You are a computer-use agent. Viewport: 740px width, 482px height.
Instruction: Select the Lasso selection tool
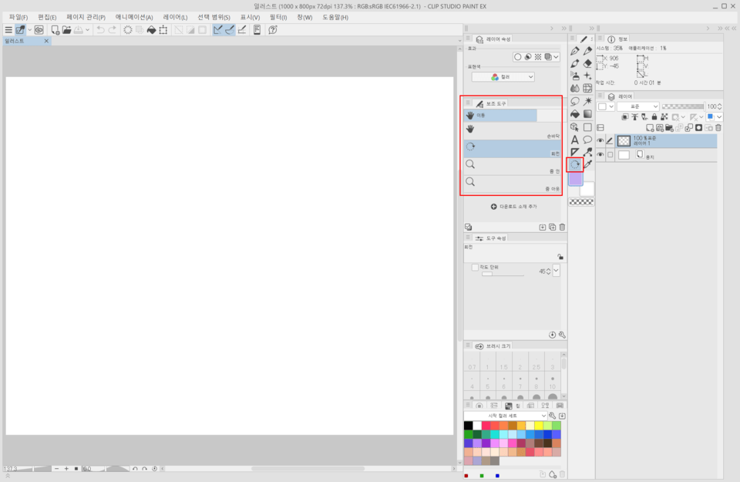click(x=575, y=101)
